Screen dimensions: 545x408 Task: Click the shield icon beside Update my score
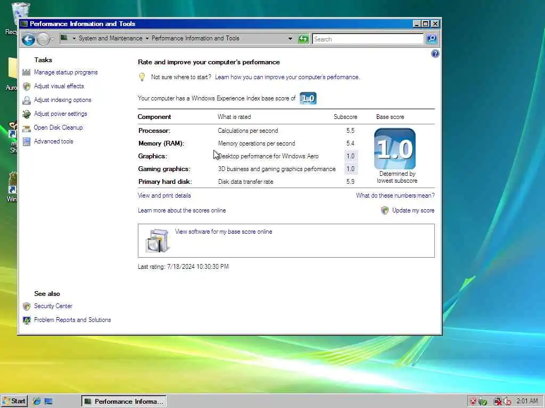click(x=385, y=210)
